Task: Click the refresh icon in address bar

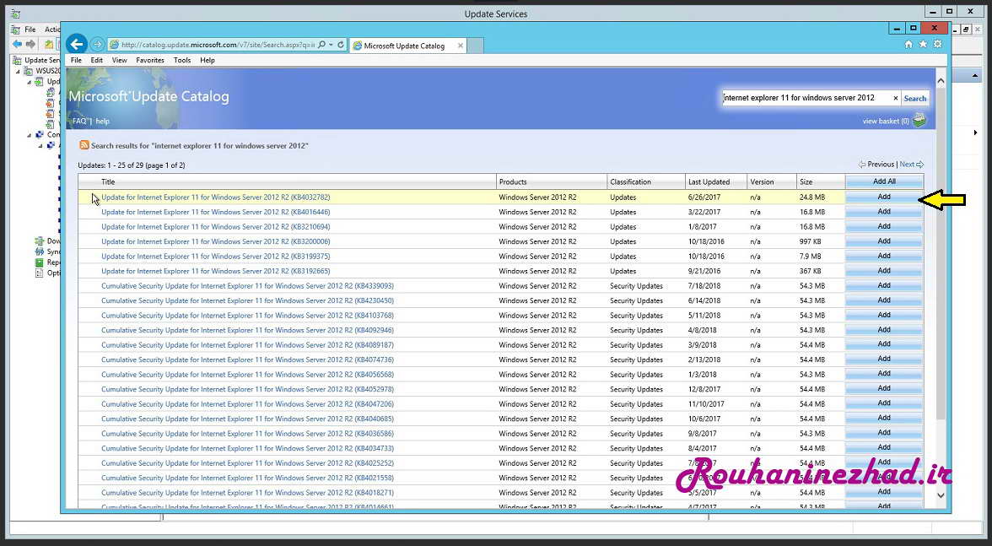Action: tap(341, 45)
